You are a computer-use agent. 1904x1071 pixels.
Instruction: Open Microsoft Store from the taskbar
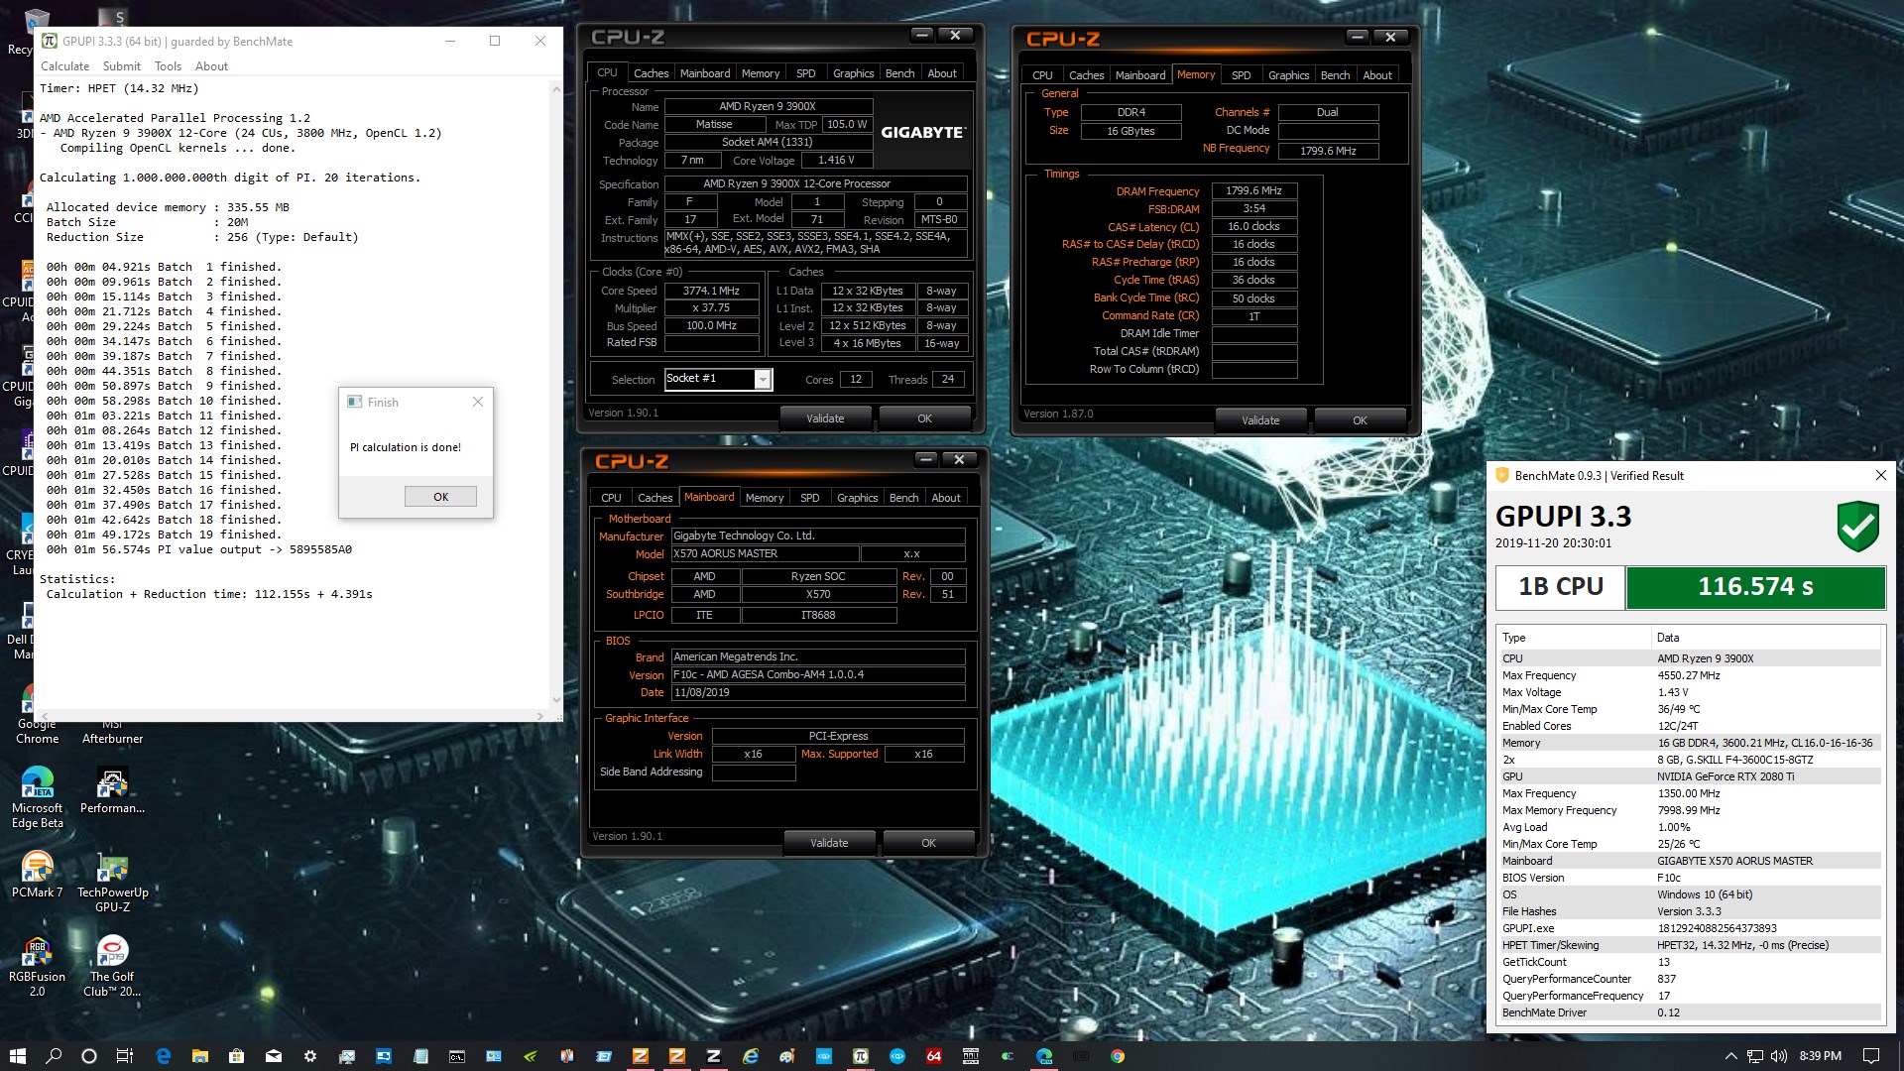tap(236, 1056)
